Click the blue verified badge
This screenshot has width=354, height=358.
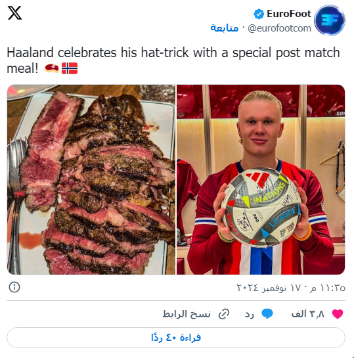[259, 14]
